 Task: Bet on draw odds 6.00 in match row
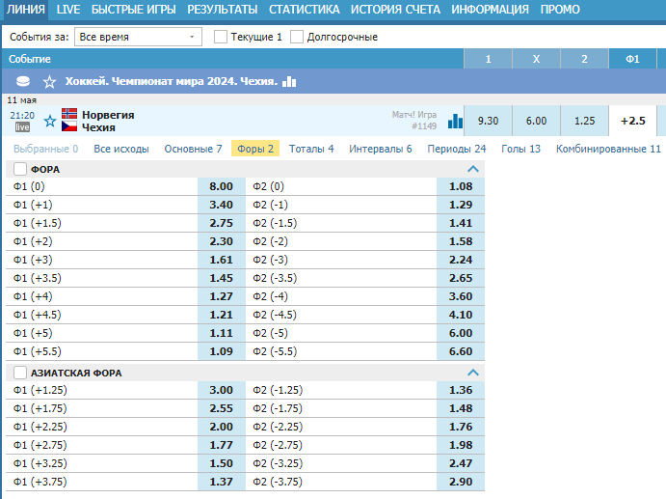(537, 121)
